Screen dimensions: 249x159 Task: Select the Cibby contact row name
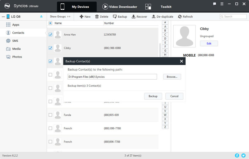(67, 48)
